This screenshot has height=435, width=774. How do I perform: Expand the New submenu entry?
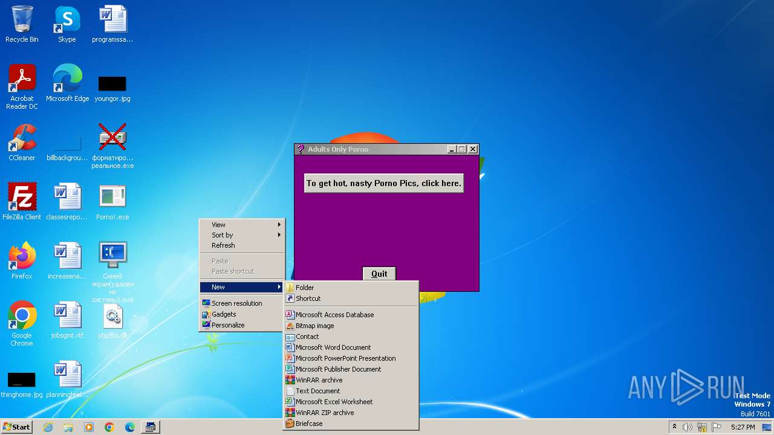click(242, 287)
